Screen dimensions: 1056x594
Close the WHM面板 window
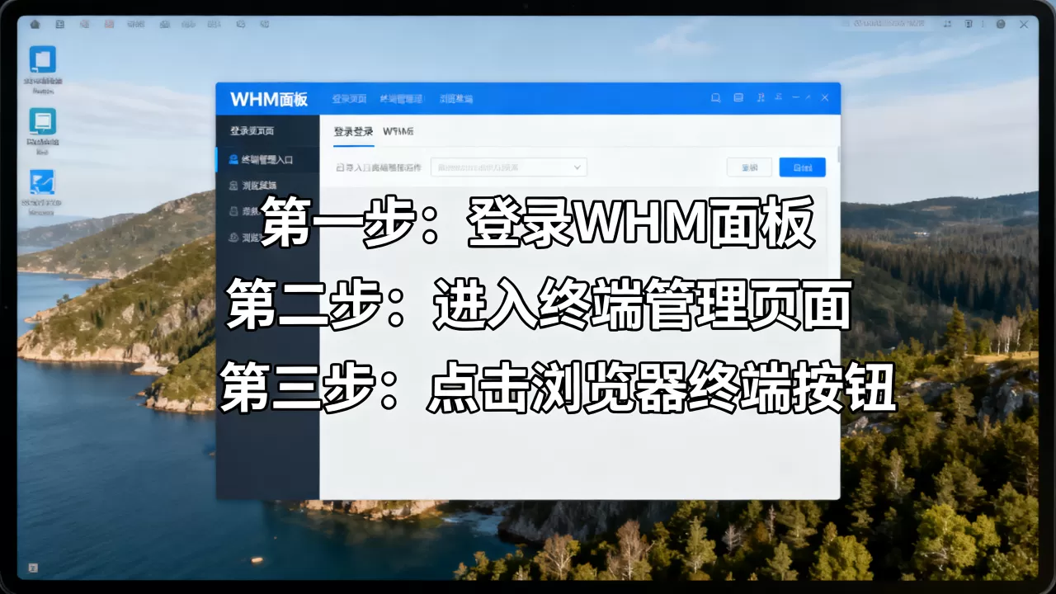[824, 98]
